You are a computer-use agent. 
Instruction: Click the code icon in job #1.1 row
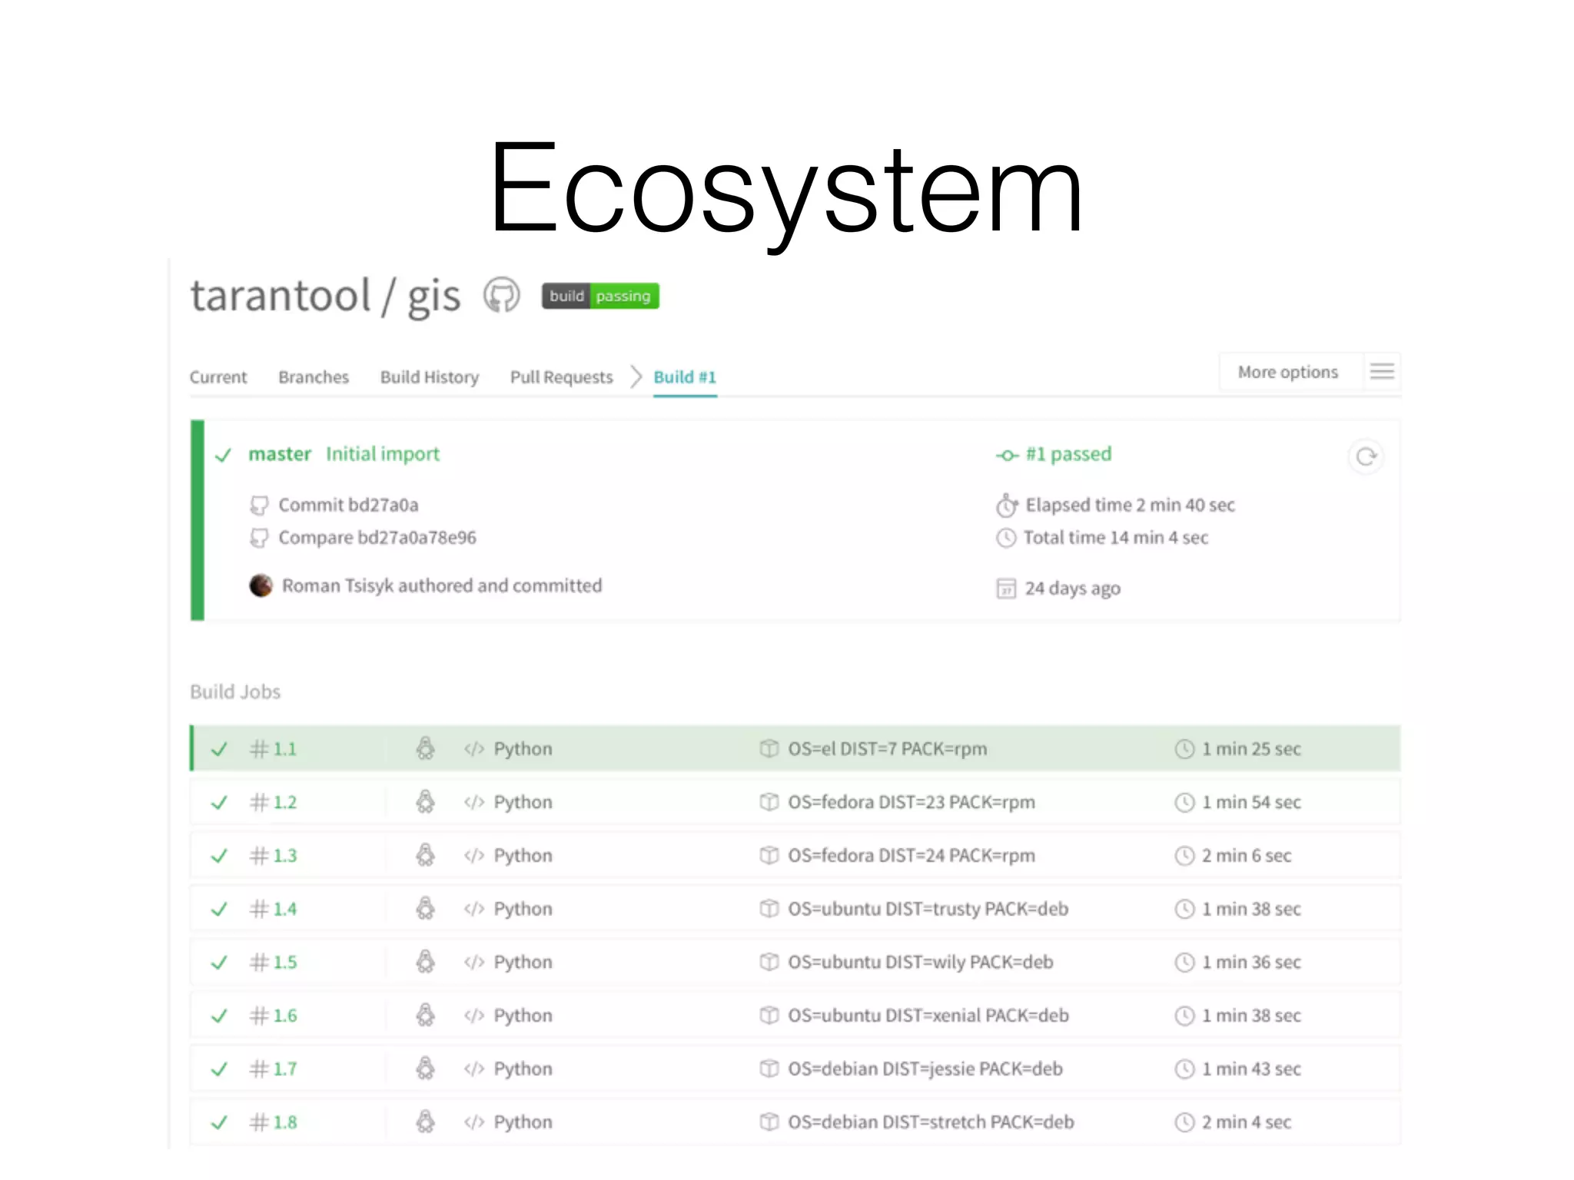474,749
